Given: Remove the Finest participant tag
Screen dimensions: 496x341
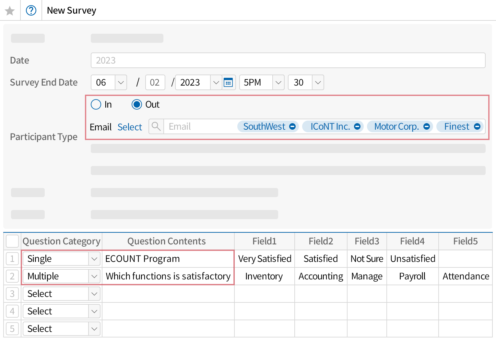Looking at the screenshot, I should 477,126.
